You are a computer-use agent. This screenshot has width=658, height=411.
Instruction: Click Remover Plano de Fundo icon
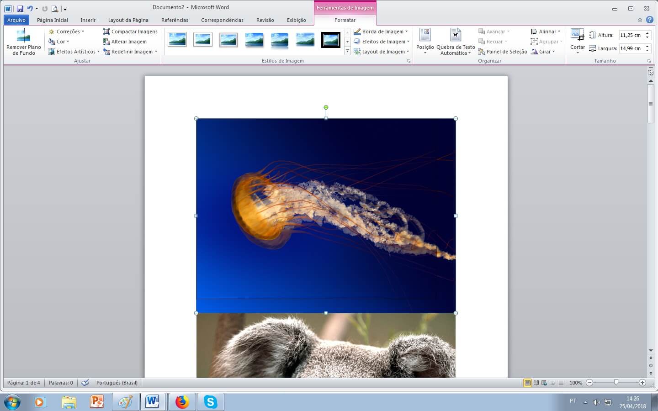tap(23, 36)
